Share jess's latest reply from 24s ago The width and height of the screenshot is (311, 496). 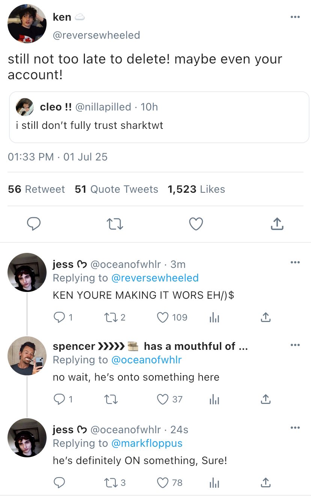coord(265,482)
